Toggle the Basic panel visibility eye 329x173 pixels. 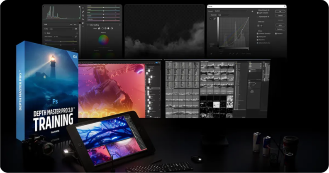tap(77, 33)
